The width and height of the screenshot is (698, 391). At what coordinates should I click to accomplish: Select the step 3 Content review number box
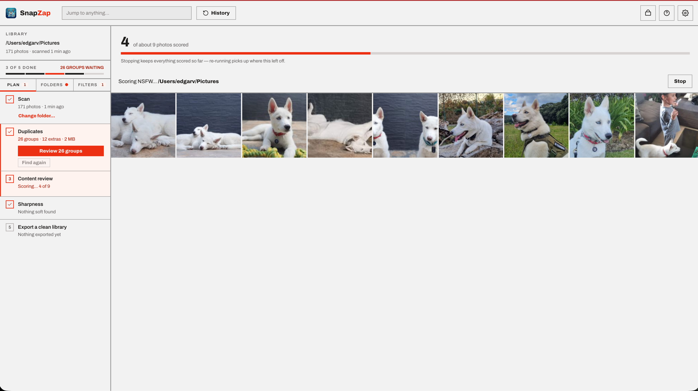pyautogui.click(x=10, y=179)
